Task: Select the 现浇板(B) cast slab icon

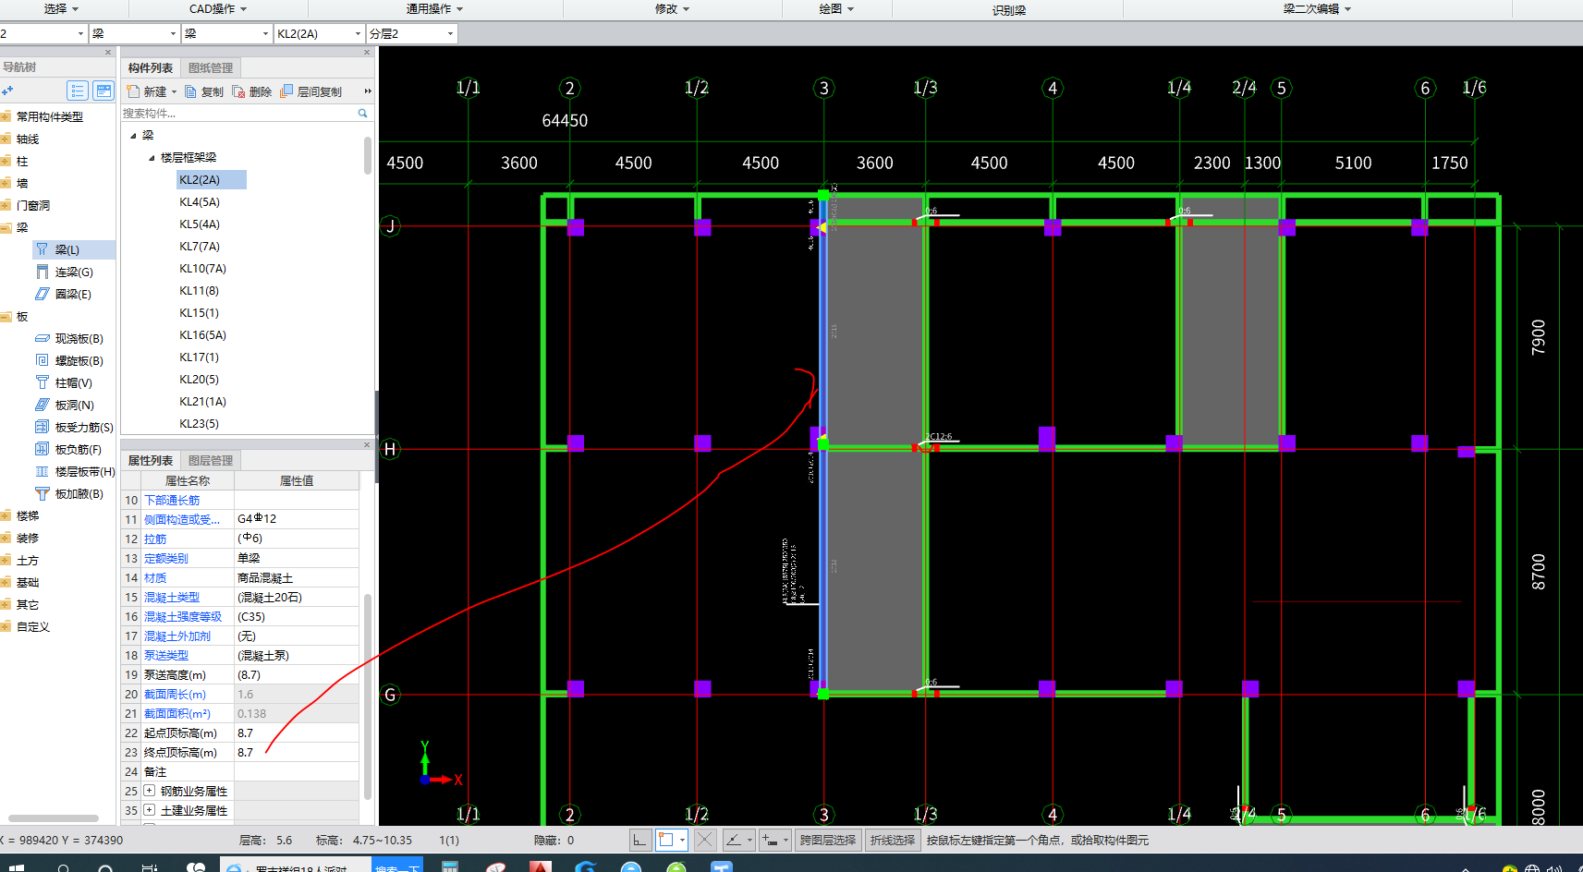Action: tap(43, 338)
